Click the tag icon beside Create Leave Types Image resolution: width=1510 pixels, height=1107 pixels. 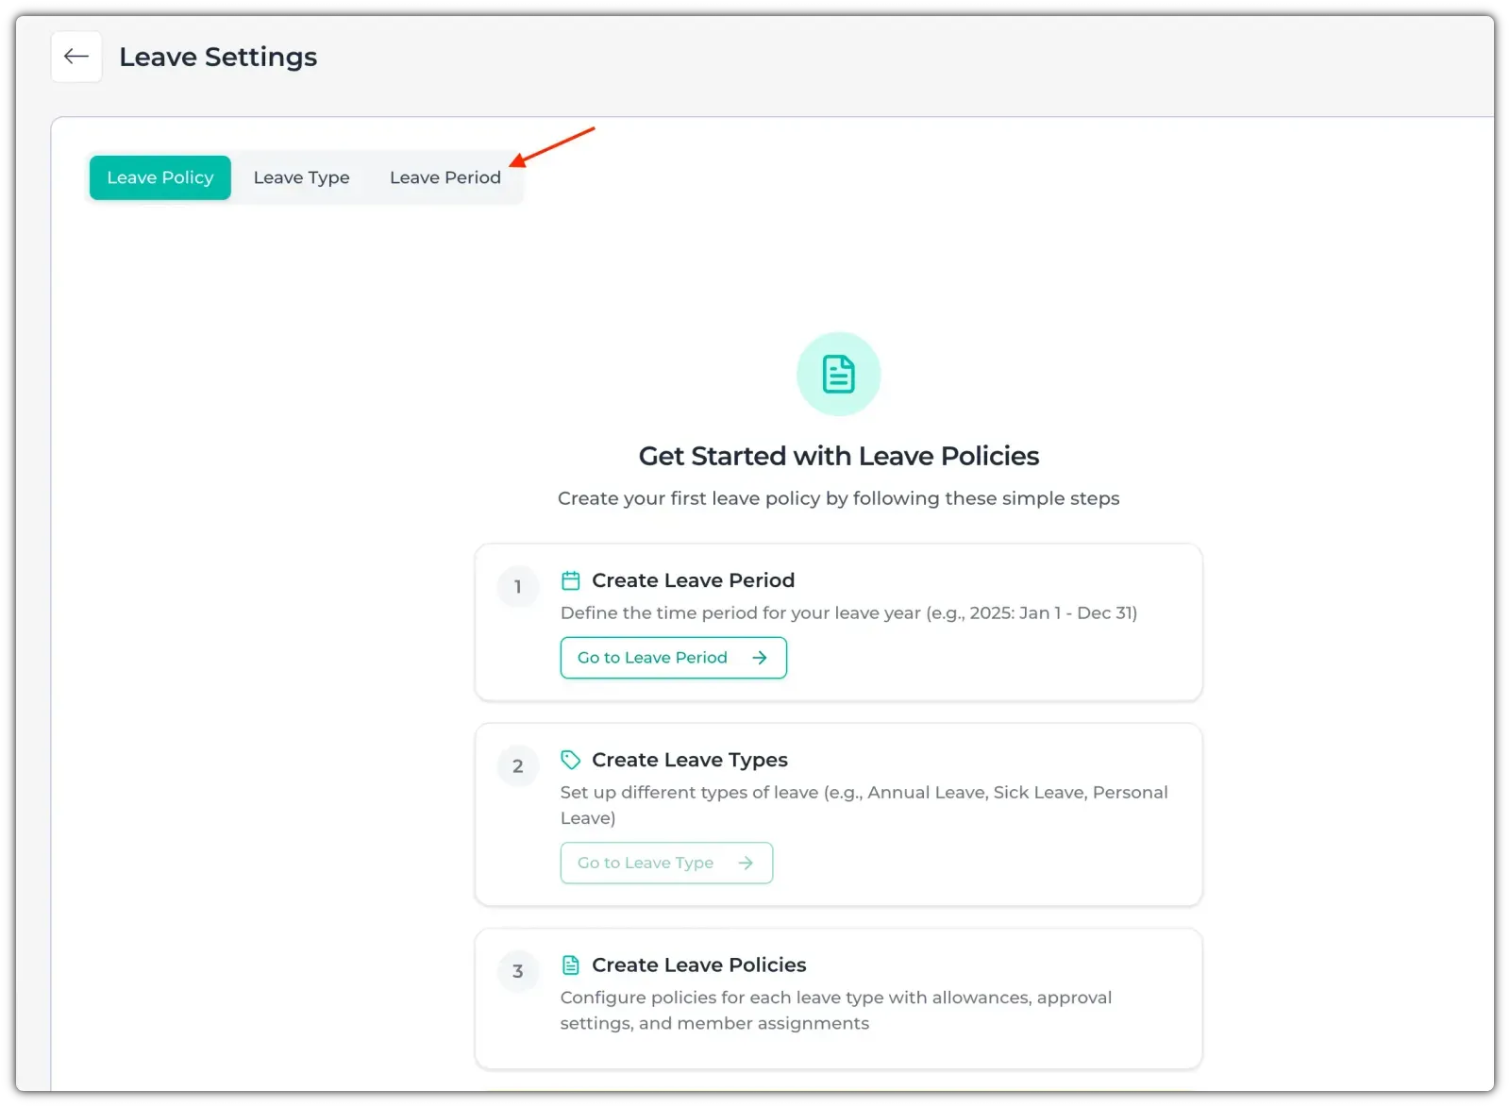[x=571, y=760]
